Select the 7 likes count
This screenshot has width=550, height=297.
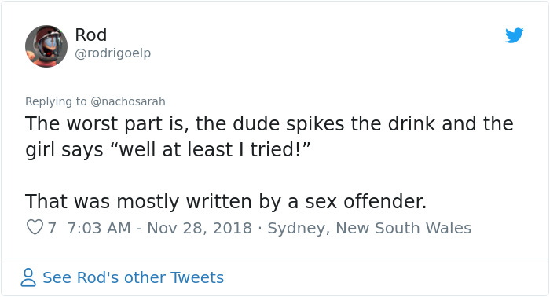(52, 228)
